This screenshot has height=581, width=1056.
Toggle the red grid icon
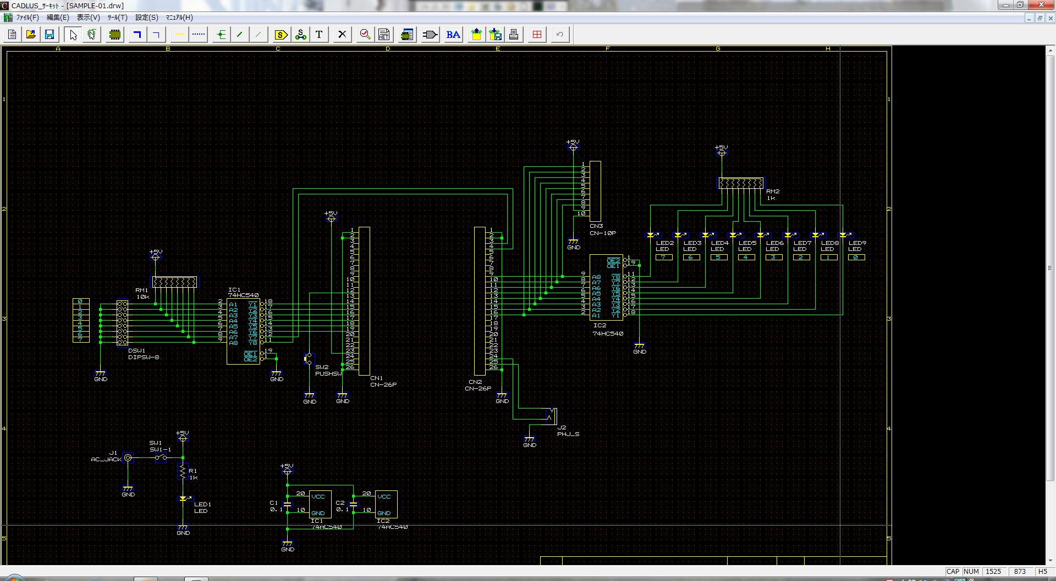click(537, 35)
